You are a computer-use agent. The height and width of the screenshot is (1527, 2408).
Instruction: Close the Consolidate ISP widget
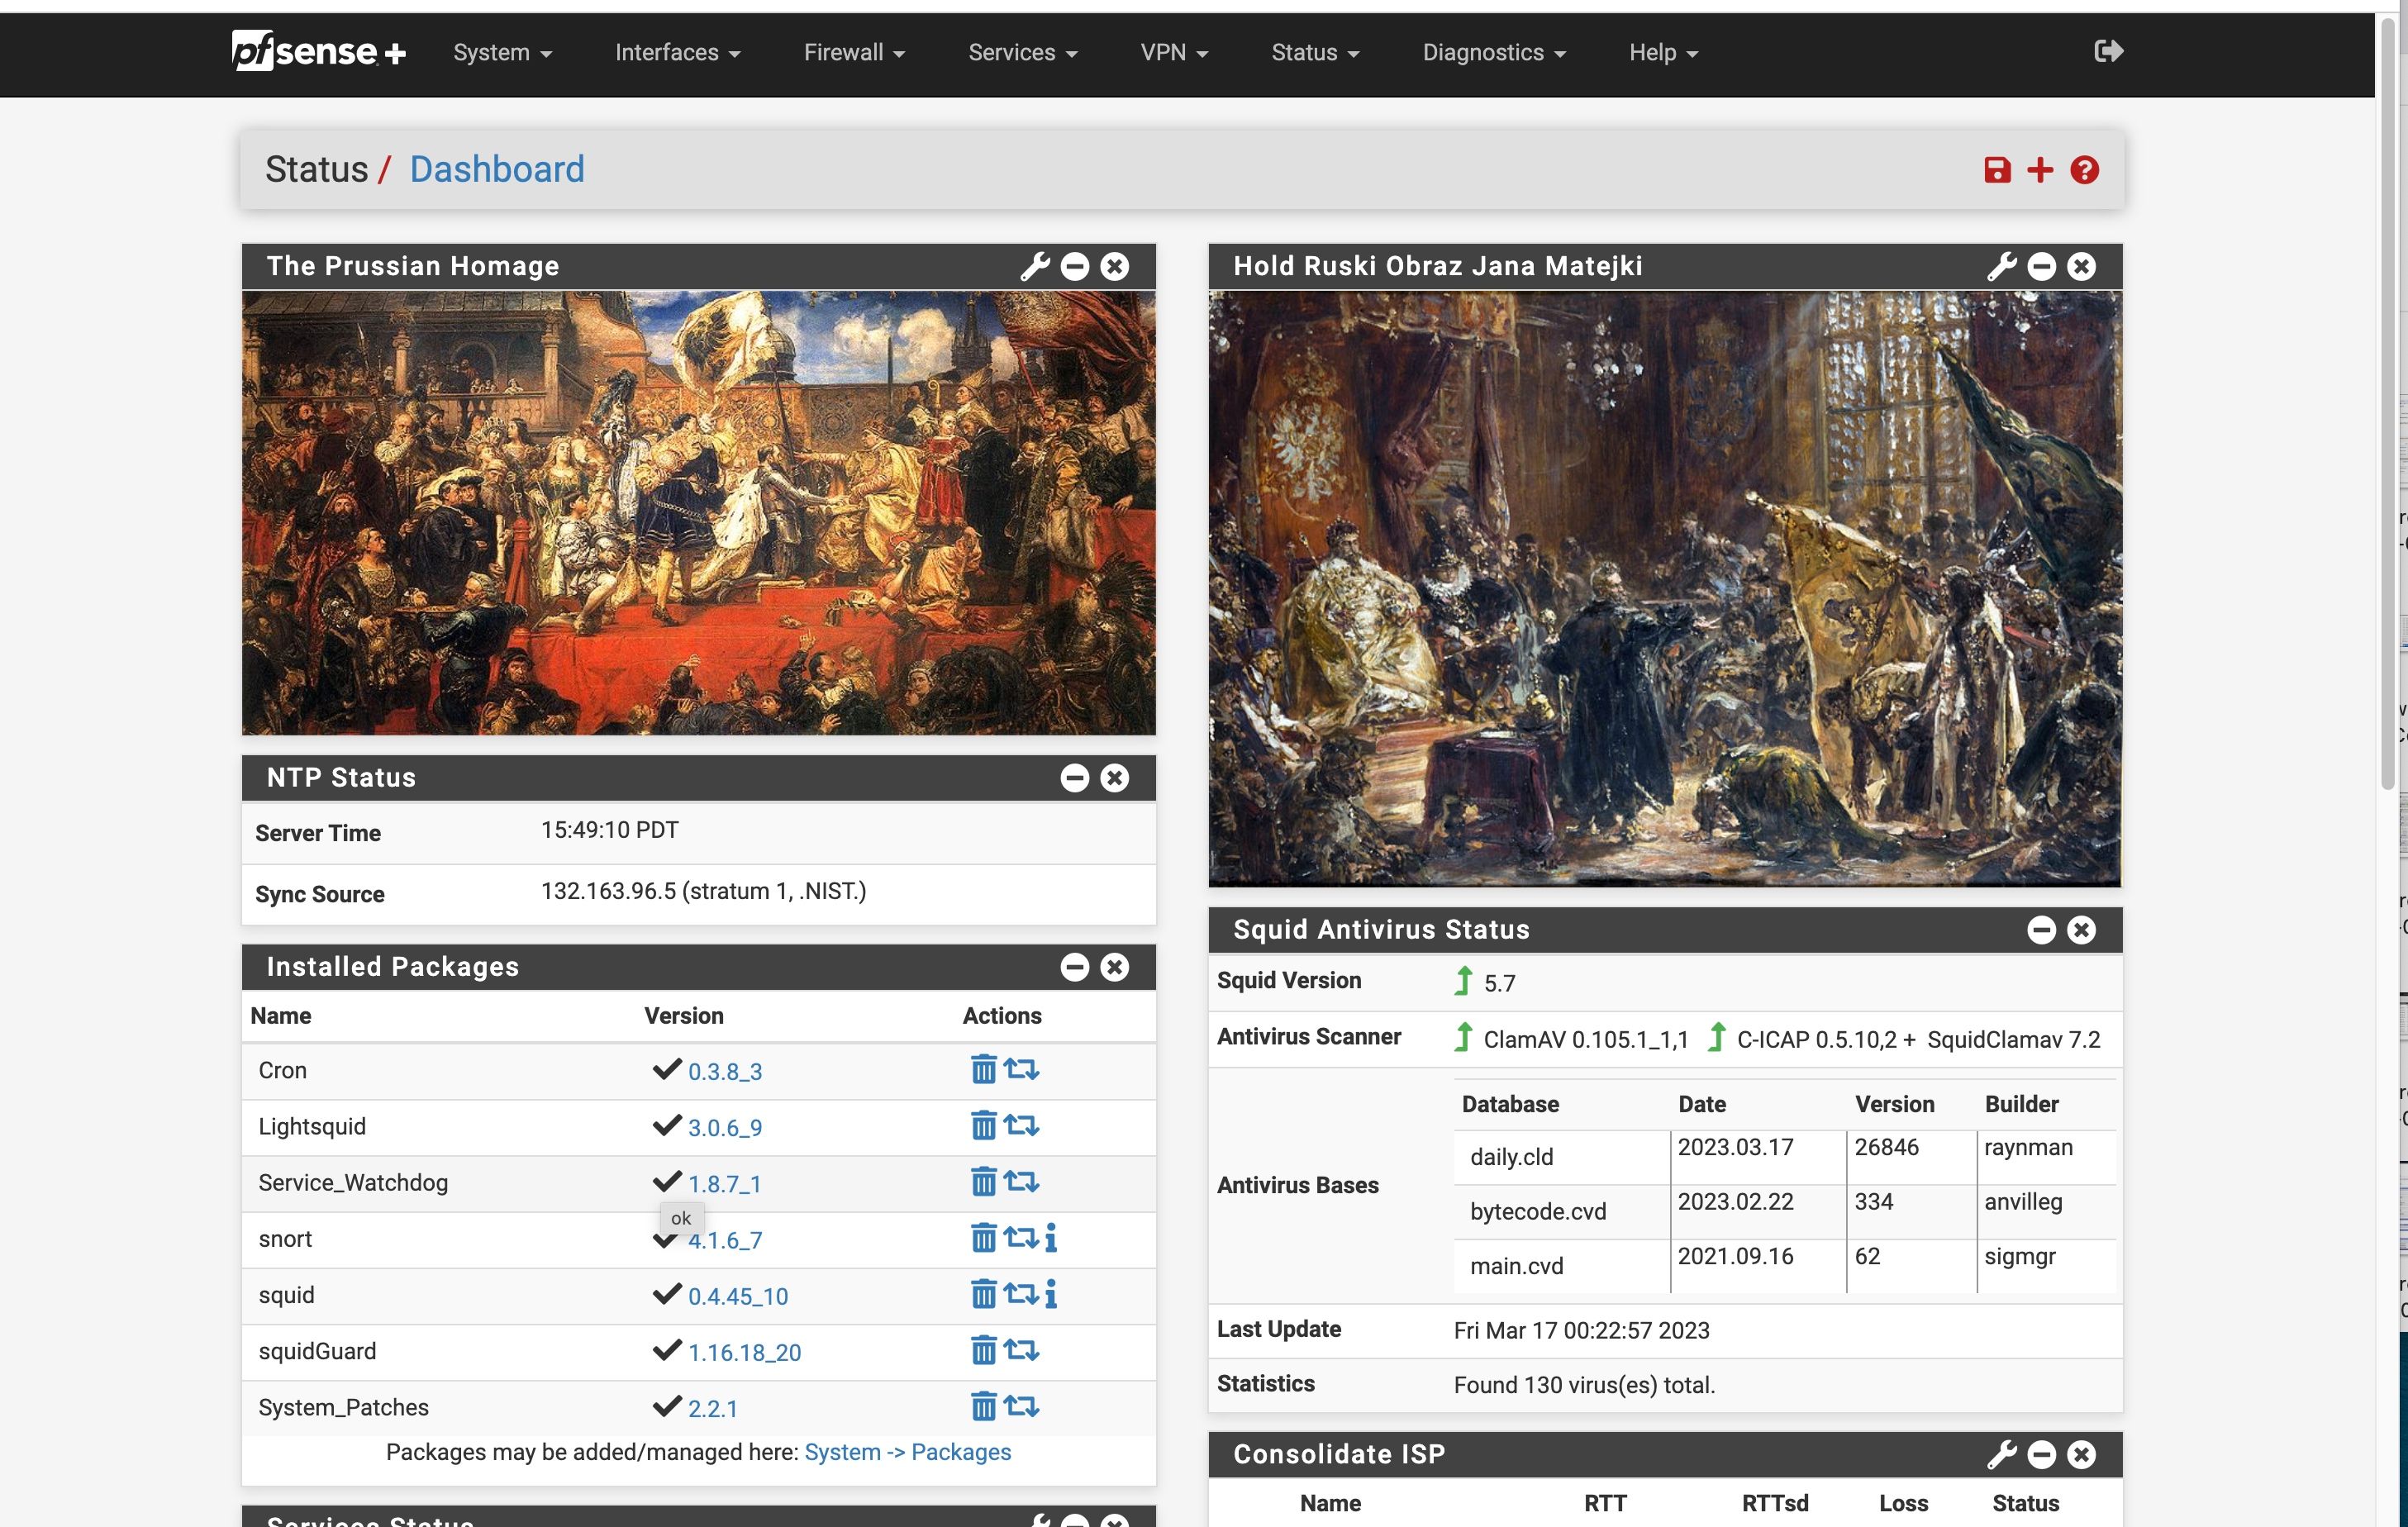pos(2082,1454)
